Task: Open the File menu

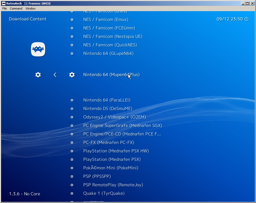Action: tap(4, 8)
